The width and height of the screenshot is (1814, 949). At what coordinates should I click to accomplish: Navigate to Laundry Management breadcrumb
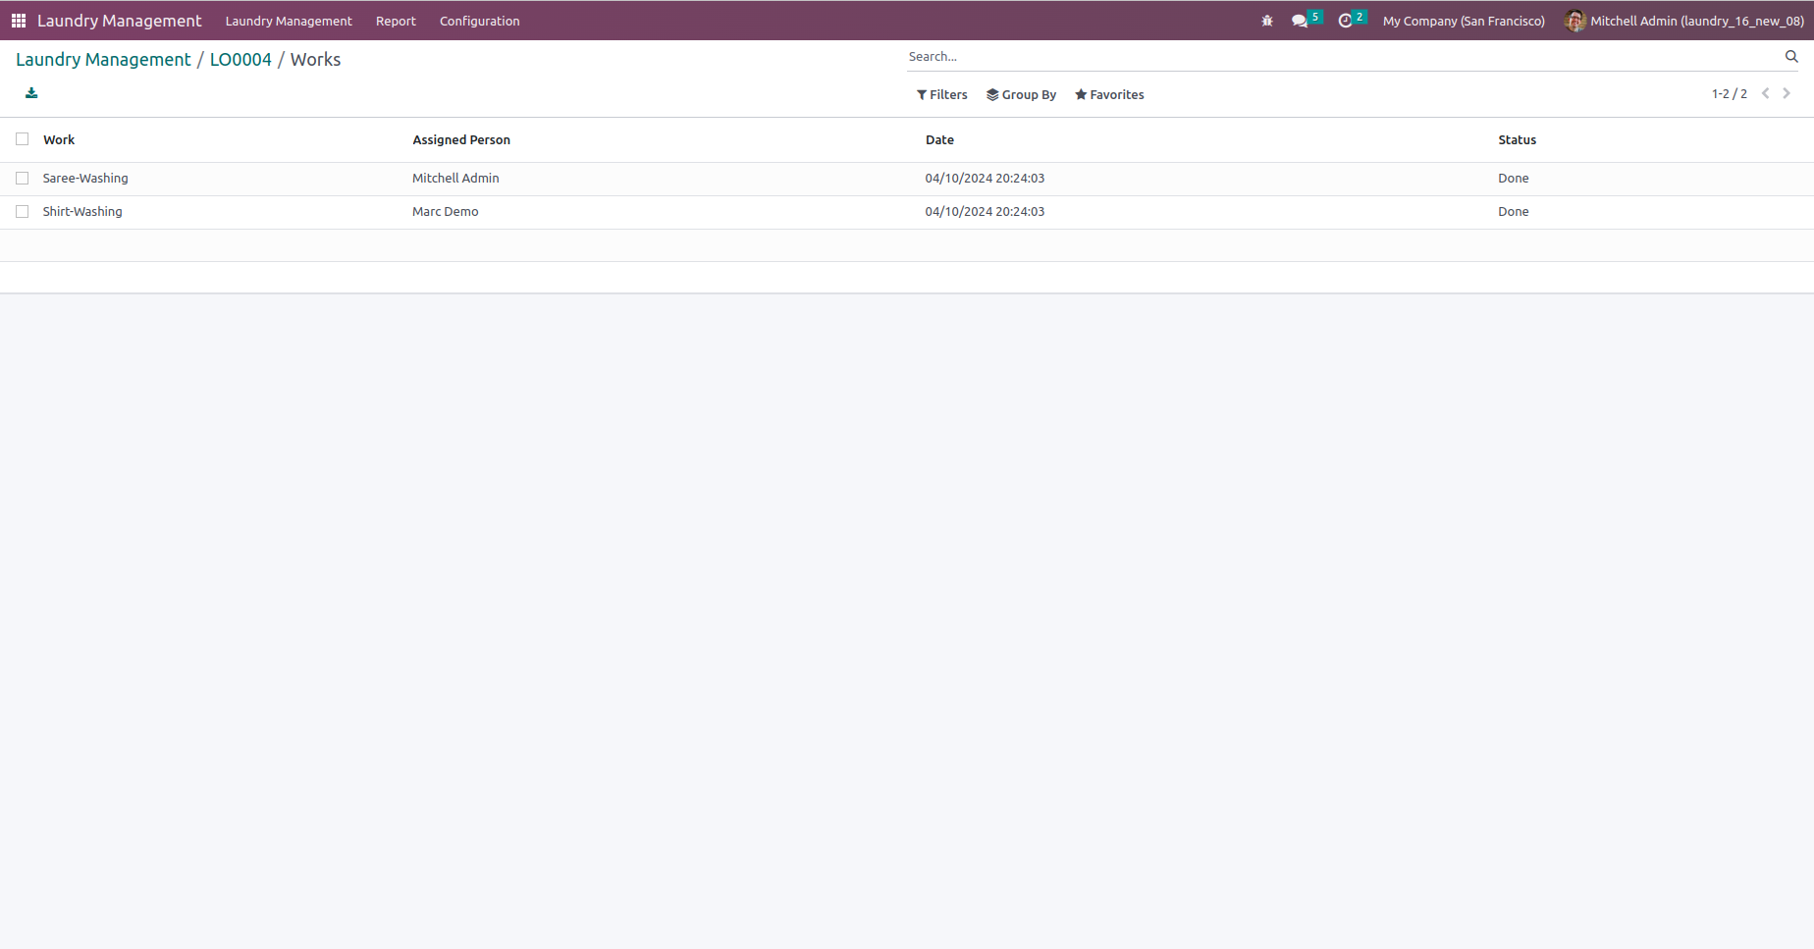pyautogui.click(x=103, y=60)
